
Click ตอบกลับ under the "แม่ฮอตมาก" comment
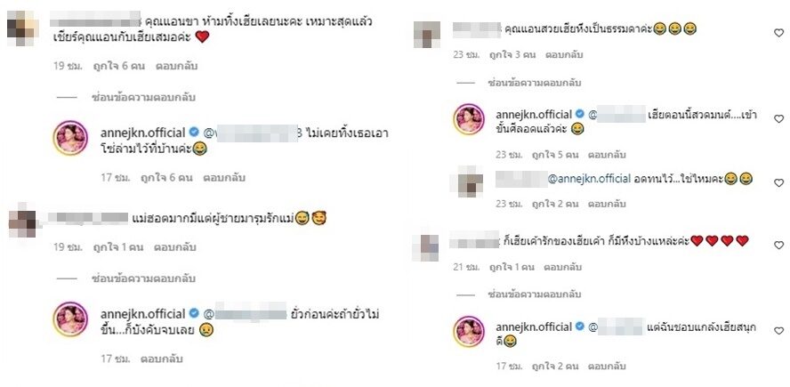point(175,247)
